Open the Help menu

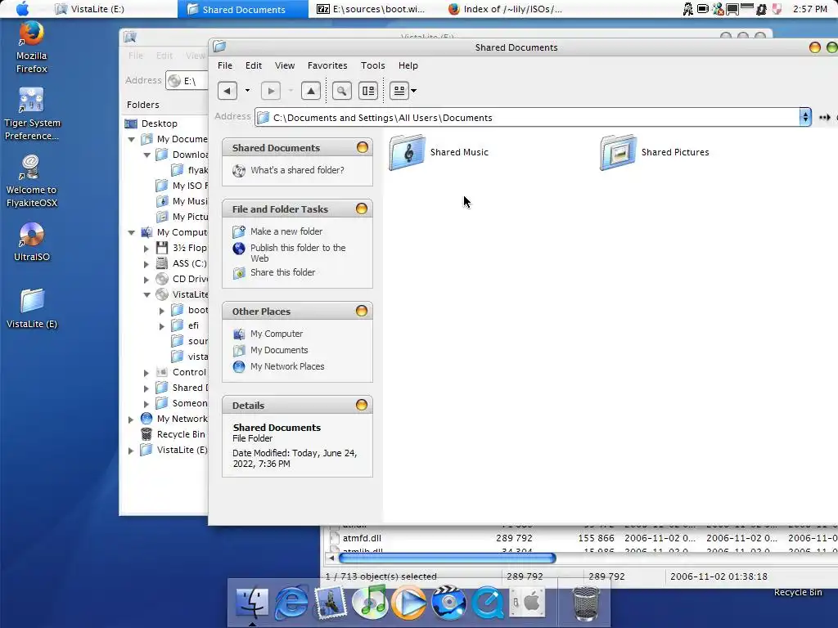pos(408,65)
